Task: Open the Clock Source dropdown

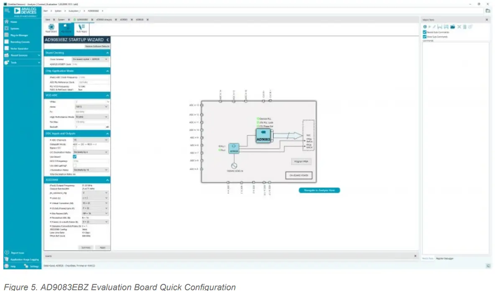Action: pos(90,59)
